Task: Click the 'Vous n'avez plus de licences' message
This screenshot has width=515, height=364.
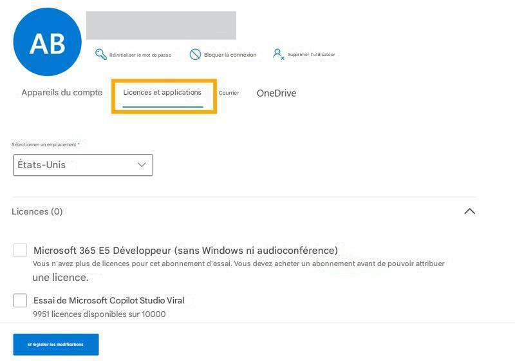Action: pos(238,271)
